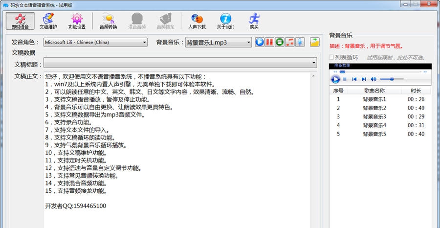Pause speech with the red pause button
This screenshot has height=228, width=440.
click(x=269, y=42)
